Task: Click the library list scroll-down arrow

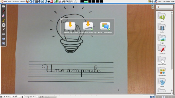Action: [172, 90]
